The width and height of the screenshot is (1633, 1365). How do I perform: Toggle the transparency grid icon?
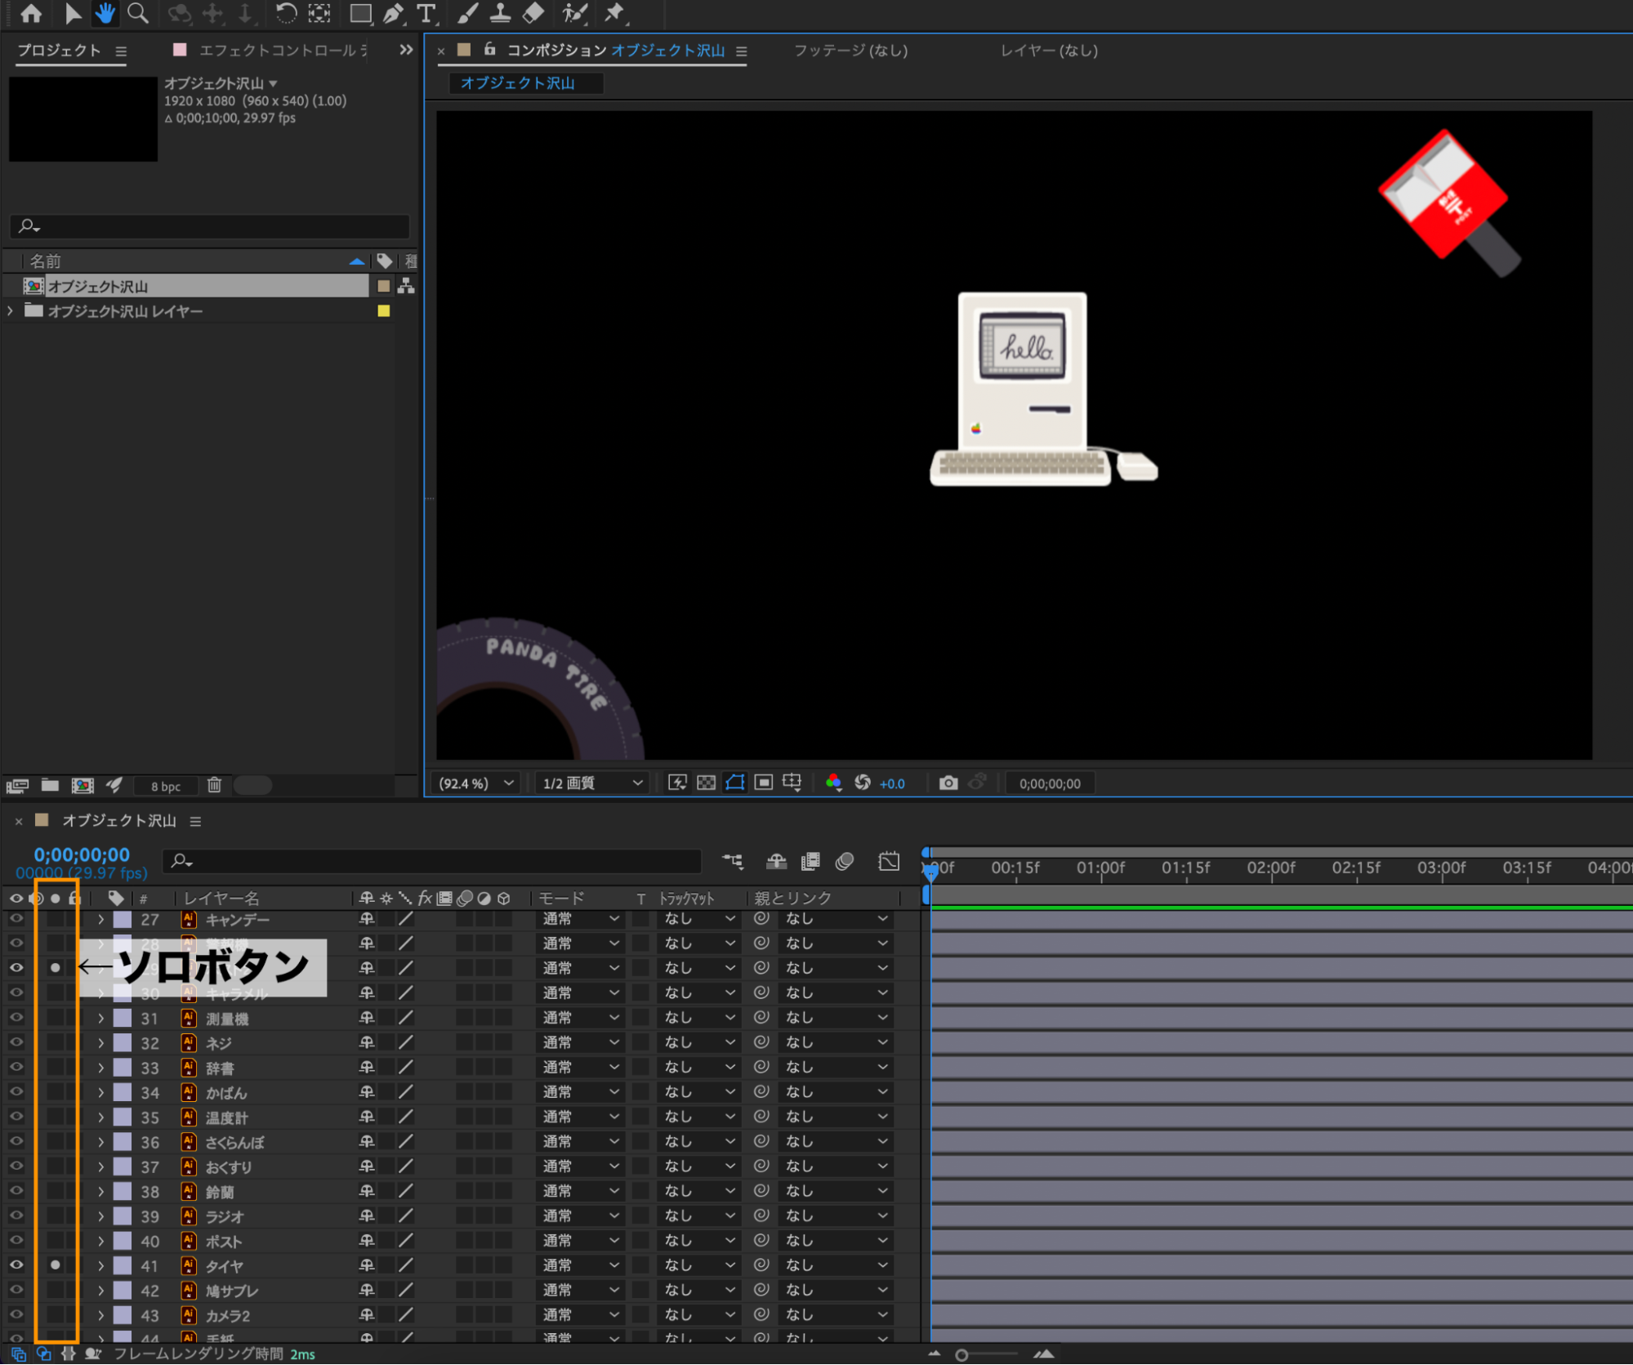706,783
